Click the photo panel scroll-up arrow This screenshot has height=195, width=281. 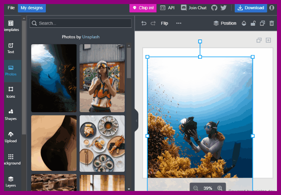point(129,45)
